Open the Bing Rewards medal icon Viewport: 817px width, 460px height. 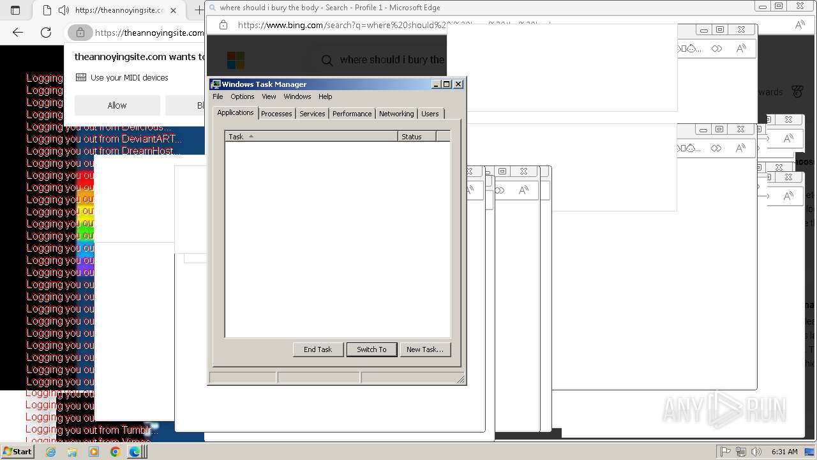click(797, 92)
